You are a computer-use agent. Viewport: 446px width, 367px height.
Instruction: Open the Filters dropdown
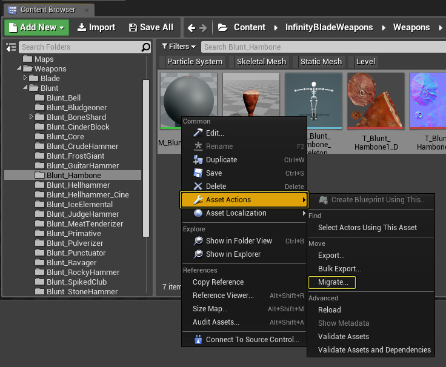179,47
